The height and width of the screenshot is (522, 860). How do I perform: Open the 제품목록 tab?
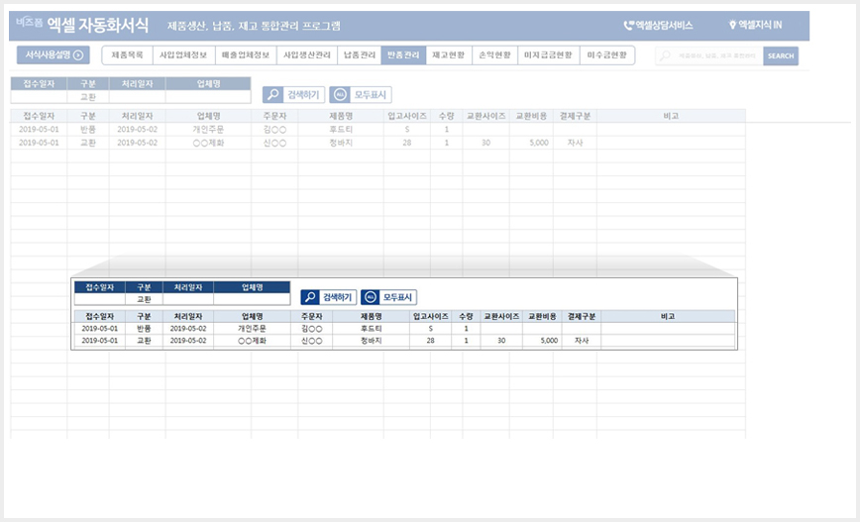click(x=127, y=55)
